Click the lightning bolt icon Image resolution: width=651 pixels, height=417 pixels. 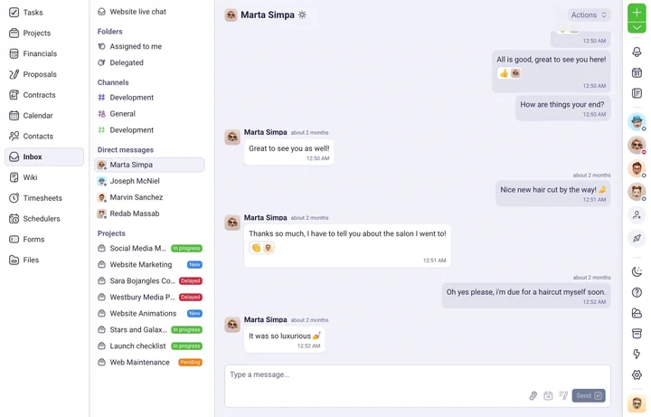[637, 354]
